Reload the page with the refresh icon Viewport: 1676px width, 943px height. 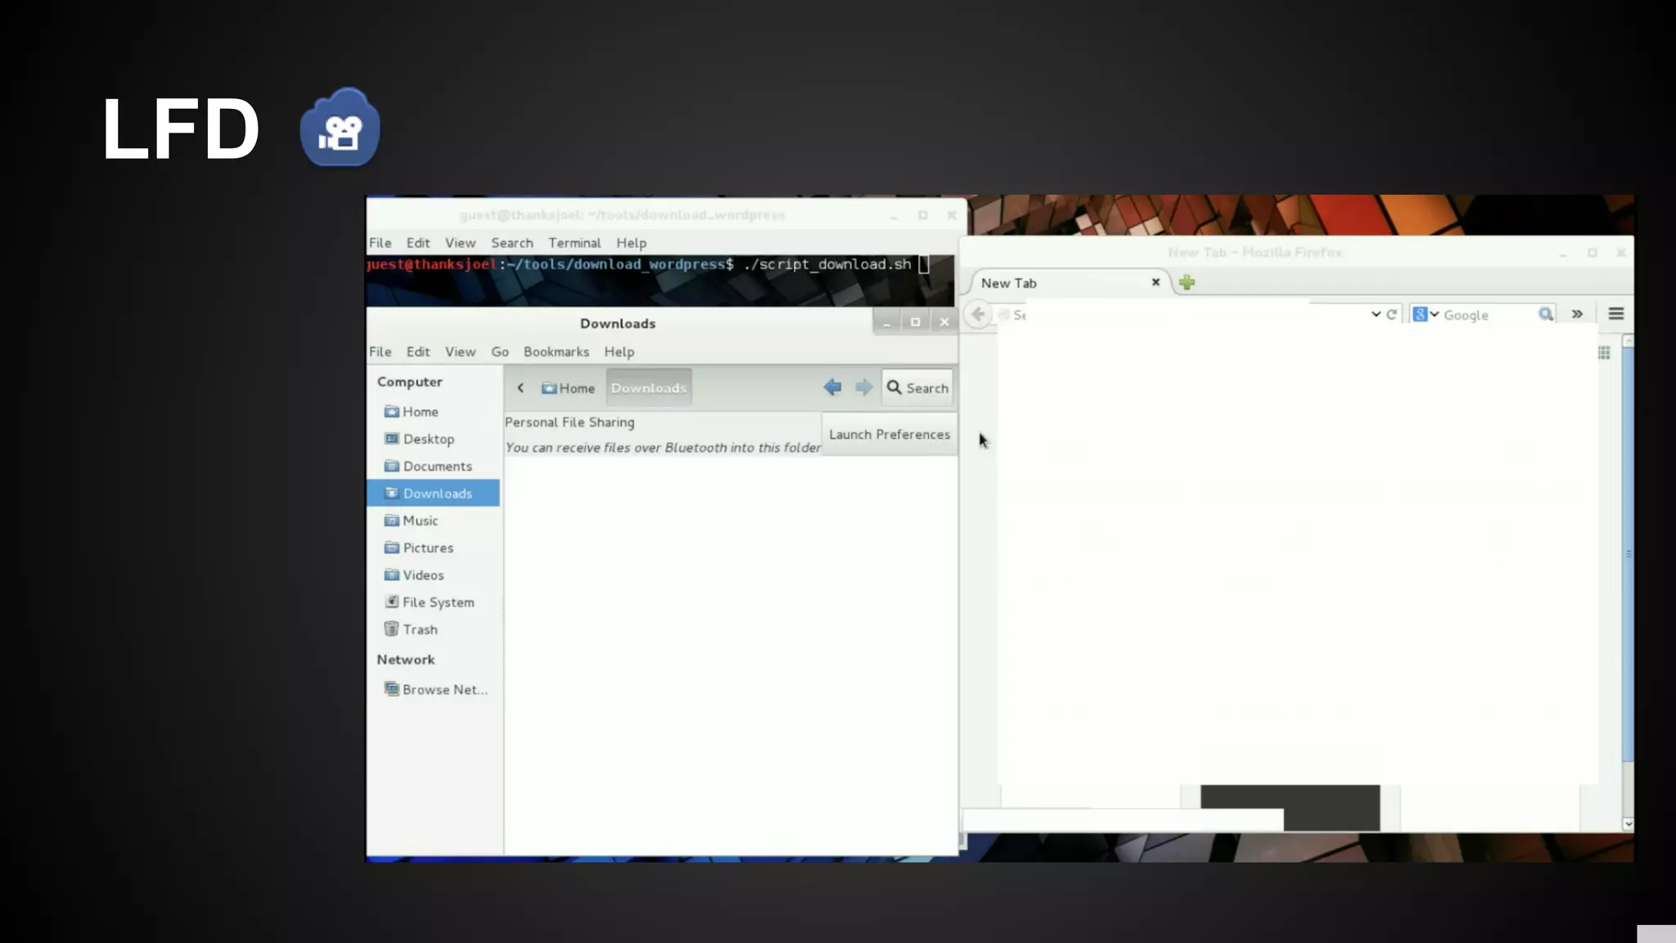click(1391, 314)
